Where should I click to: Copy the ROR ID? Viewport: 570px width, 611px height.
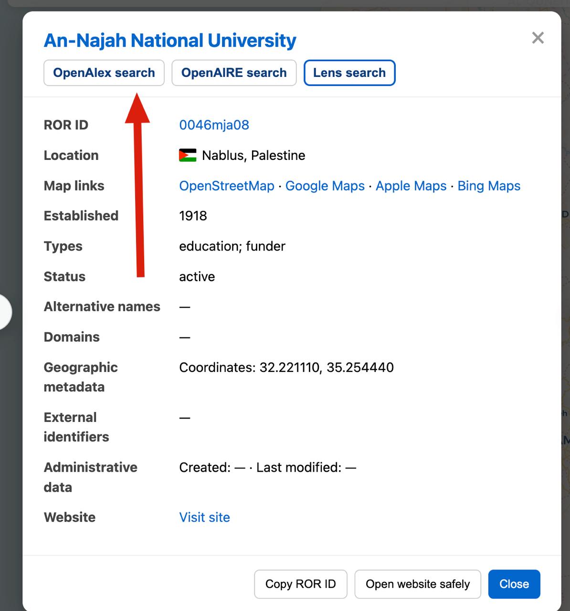click(300, 584)
